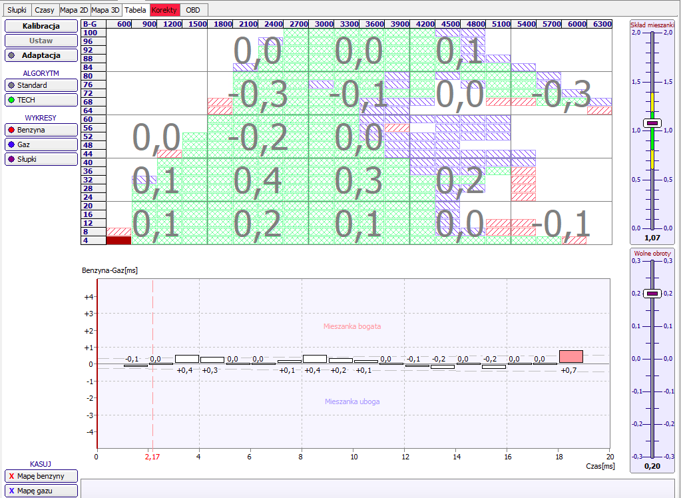Click the blue X icon beside Mapę gazu
The image size is (681, 498).
pyautogui.click(x=11, y=491)
